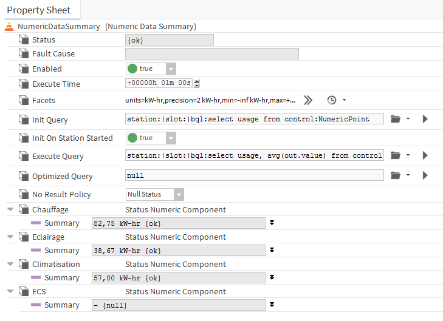The height and width of the screenshot is (321, 443).
Task: Click the Facets history clock icon
Action: 332,100
